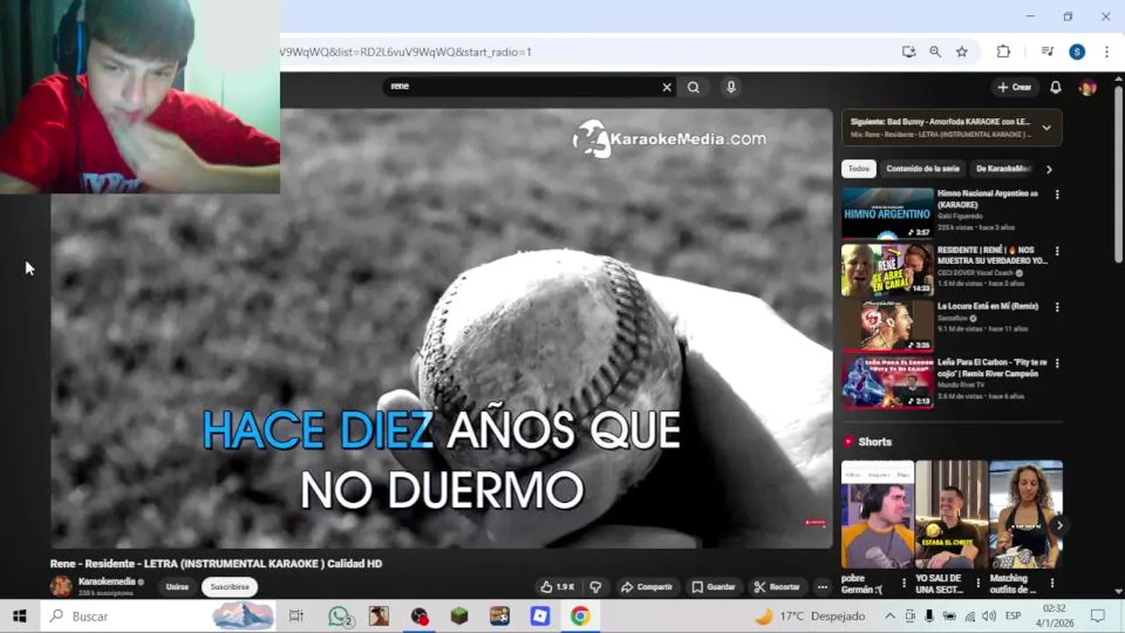Open Himno Nacional Argentino video thumbnail
Image resolution: width=1125 pixels, height=633 pixels.
[888, 213]
